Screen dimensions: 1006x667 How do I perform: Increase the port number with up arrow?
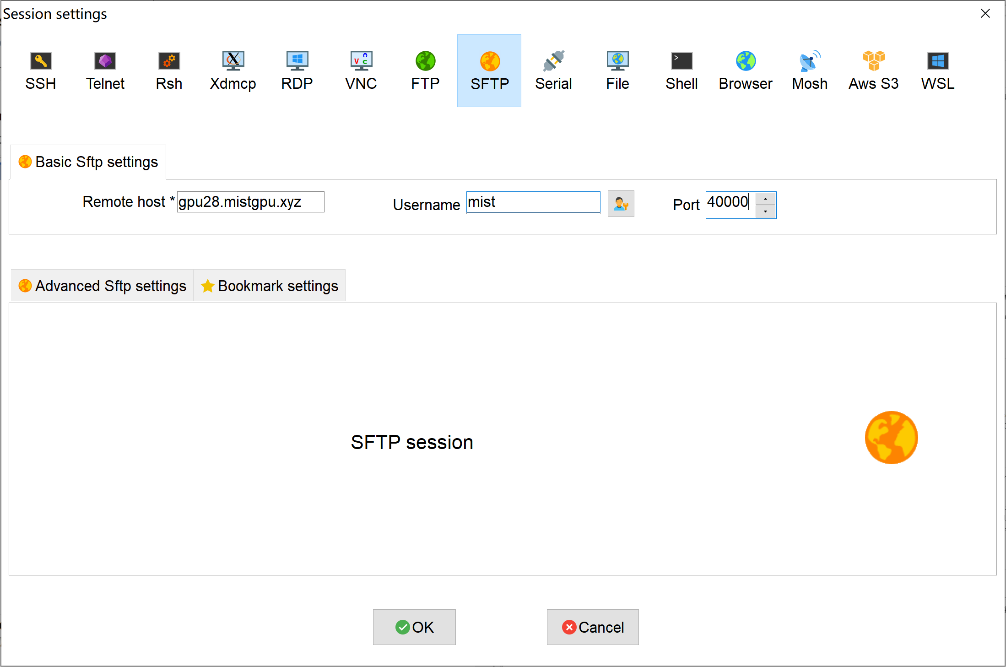coord(765,199)
